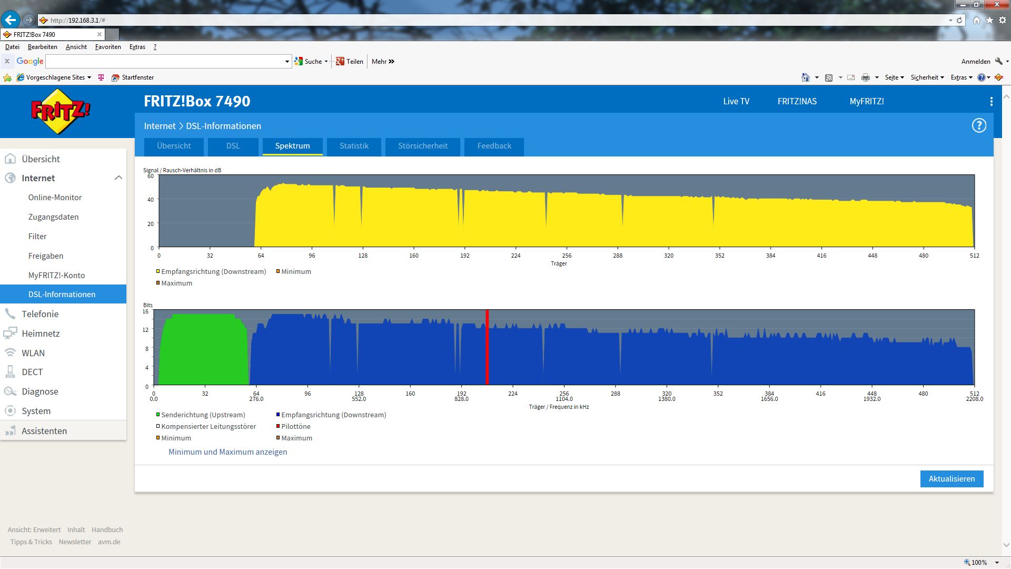Open the help icon for DSL-Informationen
This screenshot has height=569, width=1011.
click(979, 125)
